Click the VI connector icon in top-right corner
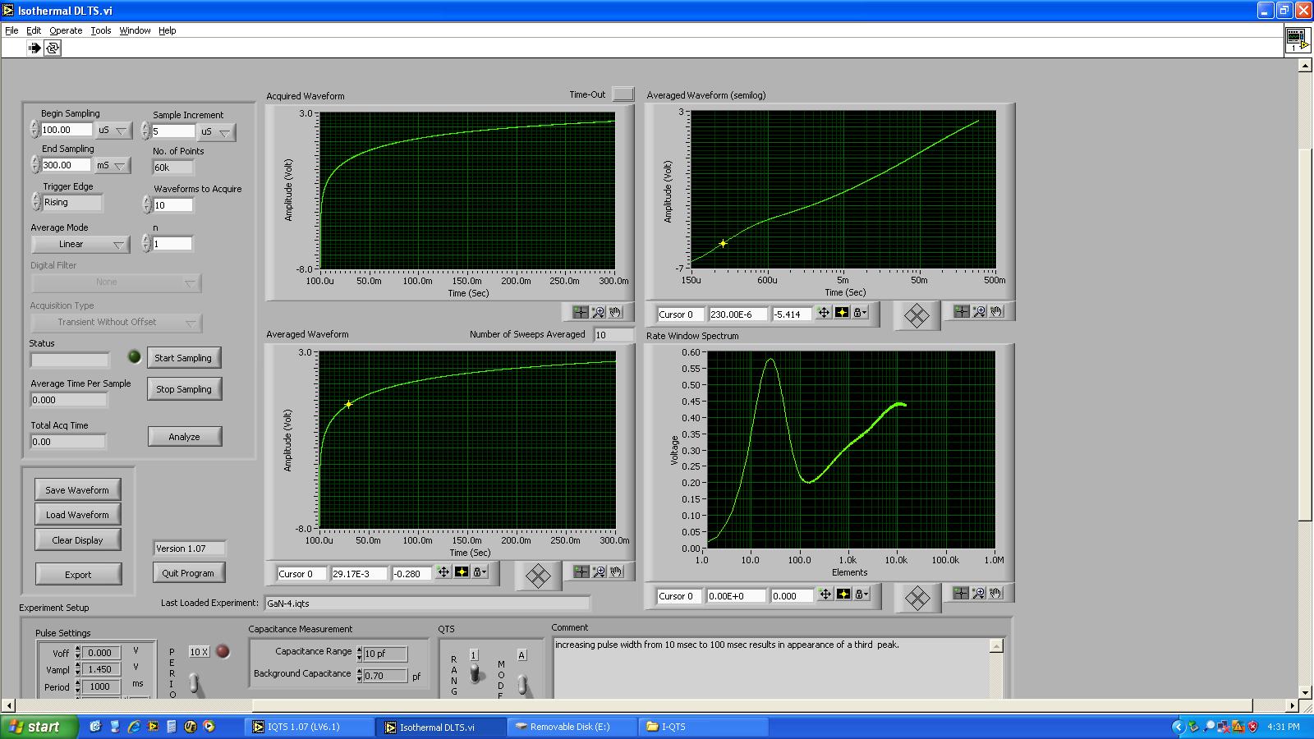Screen dimensions: 1314x739 1297,40
